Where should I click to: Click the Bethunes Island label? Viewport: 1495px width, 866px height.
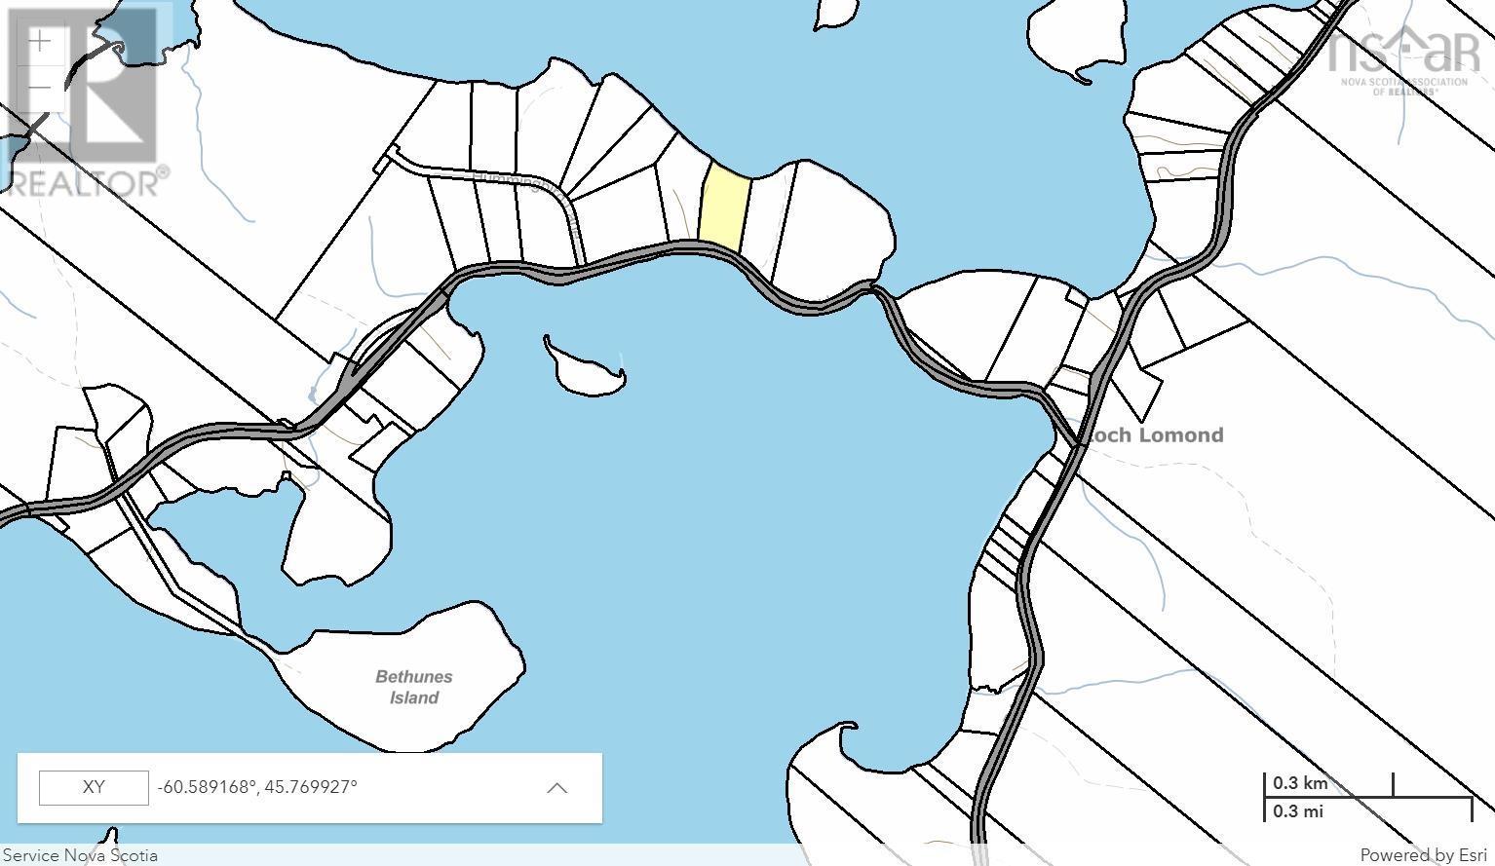tap(414, 687)
